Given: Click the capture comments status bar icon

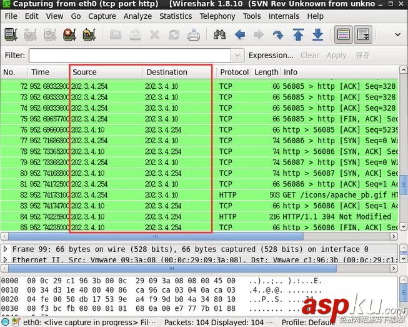Looking at the screenshot, I should tap(16, 322).
